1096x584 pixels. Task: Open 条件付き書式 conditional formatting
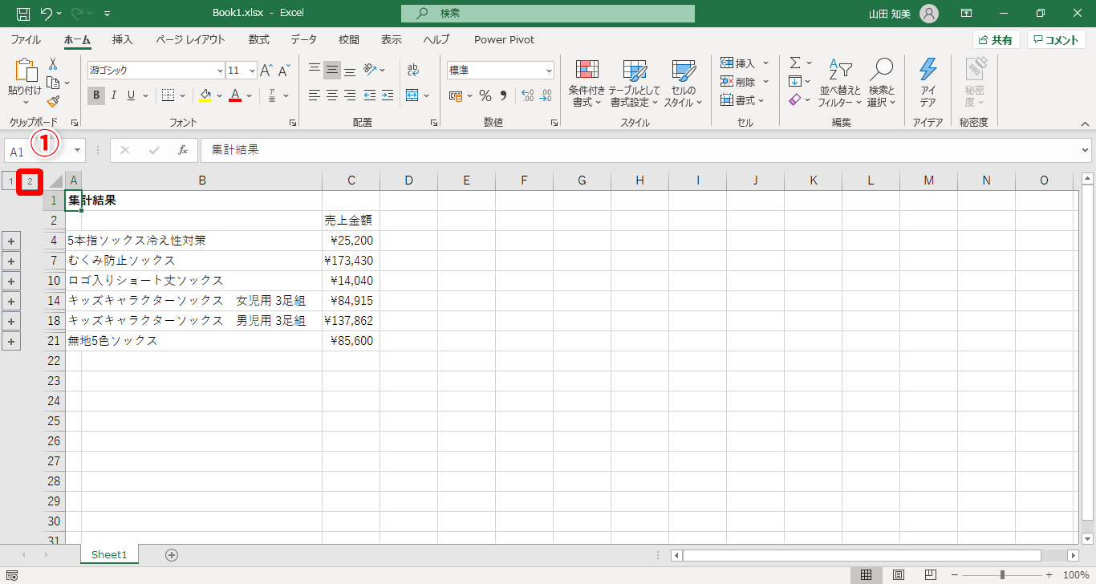tap(587, 83)
